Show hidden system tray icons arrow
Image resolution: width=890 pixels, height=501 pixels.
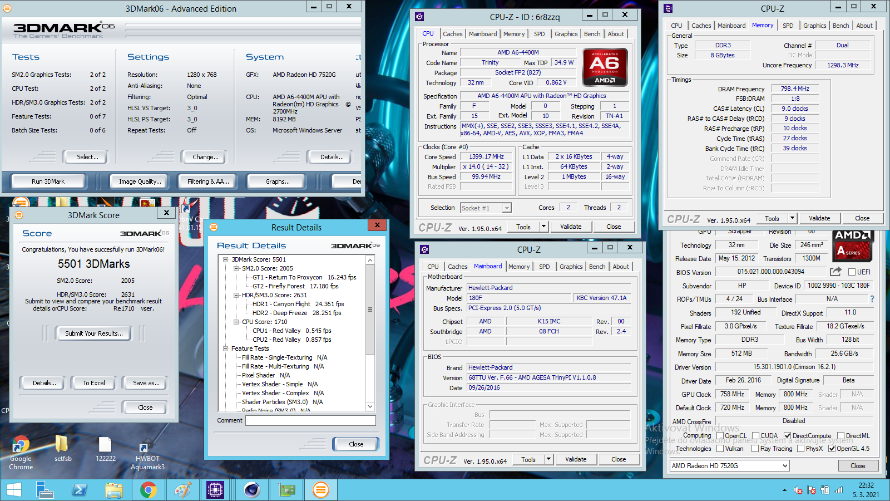click(x=784, y=490)
